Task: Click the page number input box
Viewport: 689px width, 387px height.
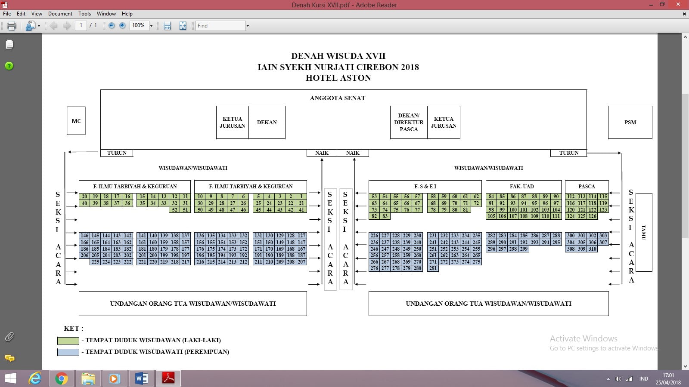Action: click(x=81, y=26)
